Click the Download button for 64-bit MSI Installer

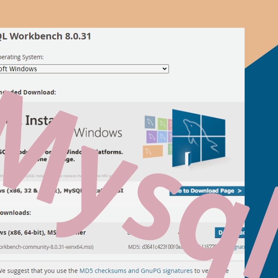(230, 233)
